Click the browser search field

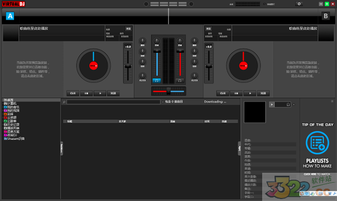[x=113, y=102]
